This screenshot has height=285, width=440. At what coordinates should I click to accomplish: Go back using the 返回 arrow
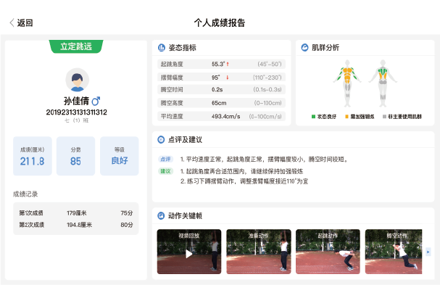tap(12, 22)
